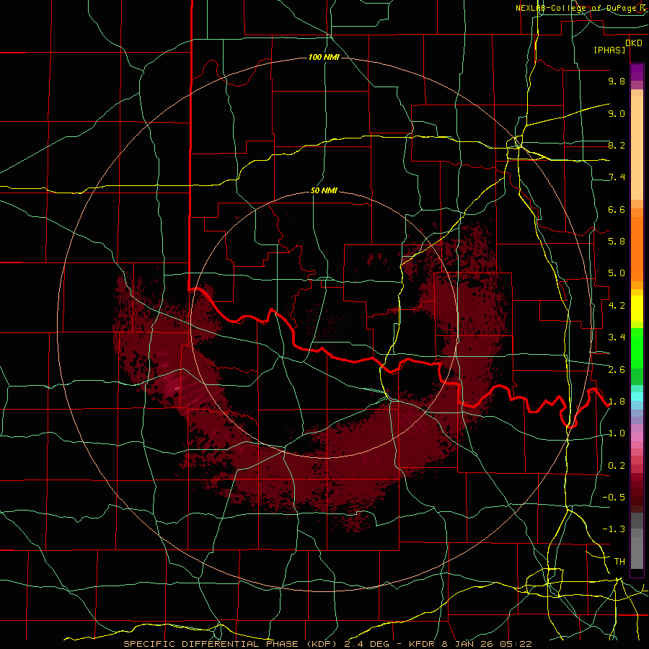This screenshot has height=649, width=649.
Task: Click the cyan segment of the color scale
Action: tap(637, 397)
